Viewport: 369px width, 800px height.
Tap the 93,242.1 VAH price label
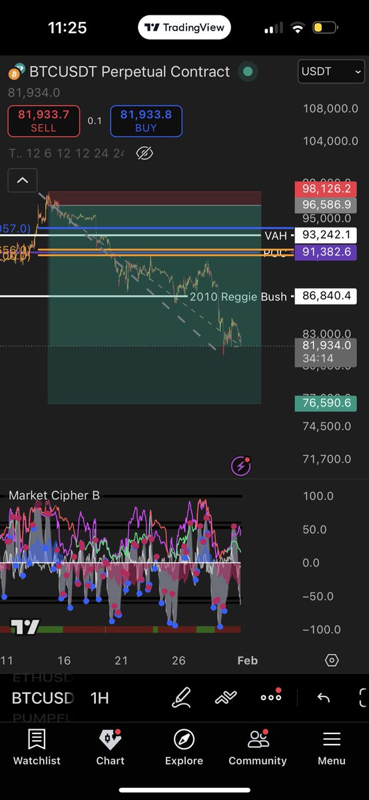[326, 235]
